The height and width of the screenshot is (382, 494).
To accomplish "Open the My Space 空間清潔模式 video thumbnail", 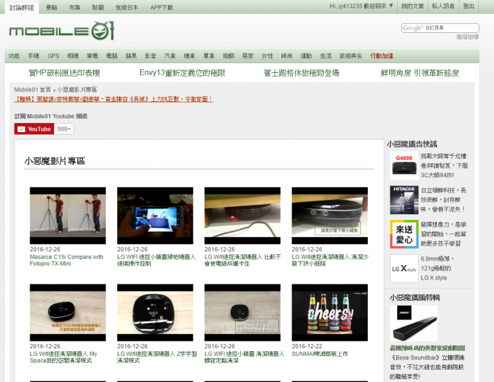I will (x=68, y=313).
